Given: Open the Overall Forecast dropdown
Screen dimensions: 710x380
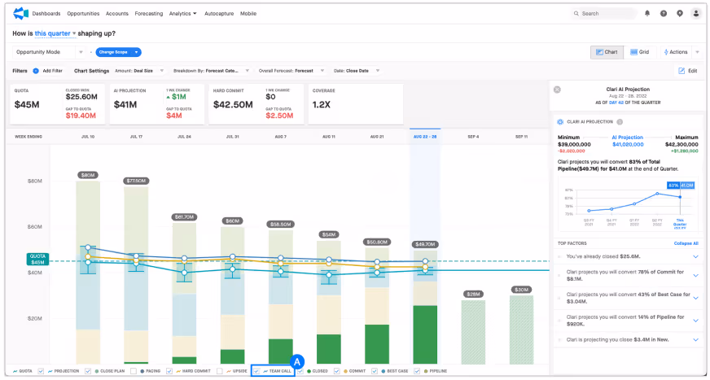Looking at the screenshot, I should 291,71.
